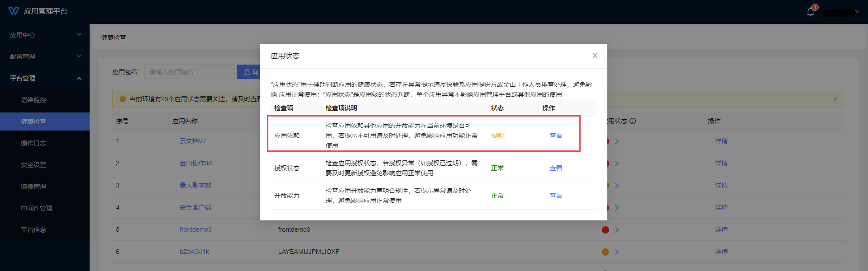Click the 查询 search button

pos(248,72)
